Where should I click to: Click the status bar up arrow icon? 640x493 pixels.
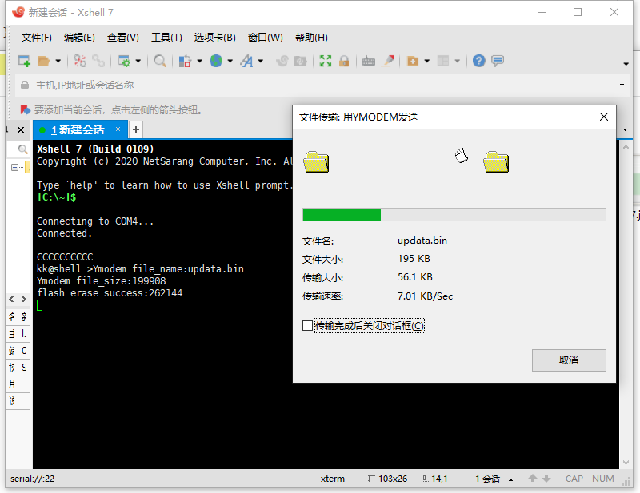[x=532, y=479]
